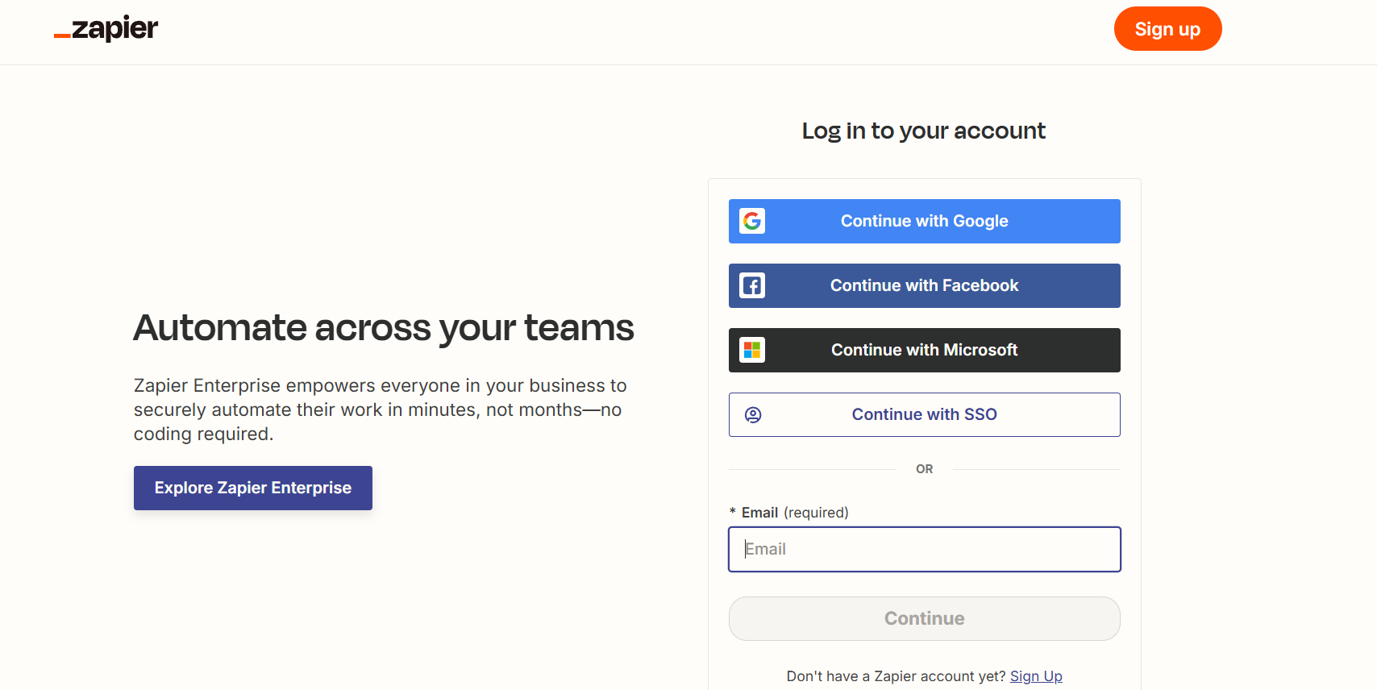Click the Zapier logo in the header

coord(106,29)
